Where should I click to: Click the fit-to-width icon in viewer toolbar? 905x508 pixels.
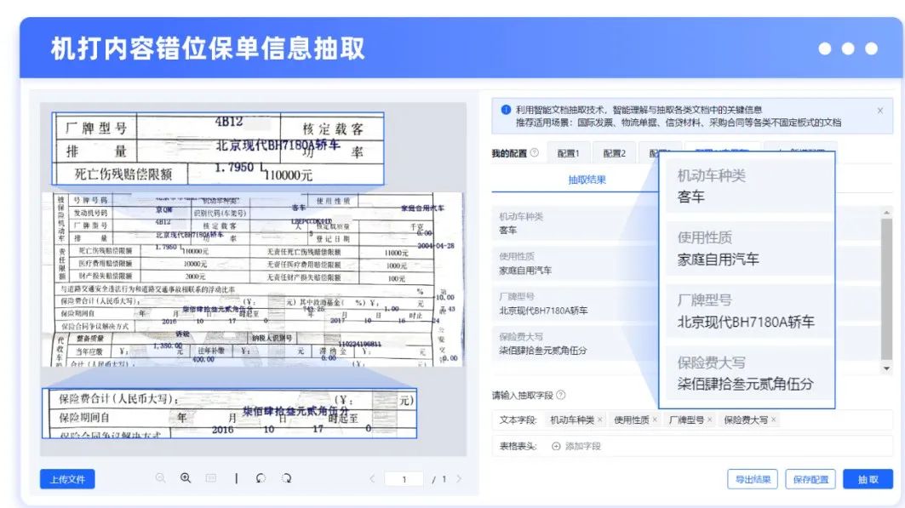point(211,478)
